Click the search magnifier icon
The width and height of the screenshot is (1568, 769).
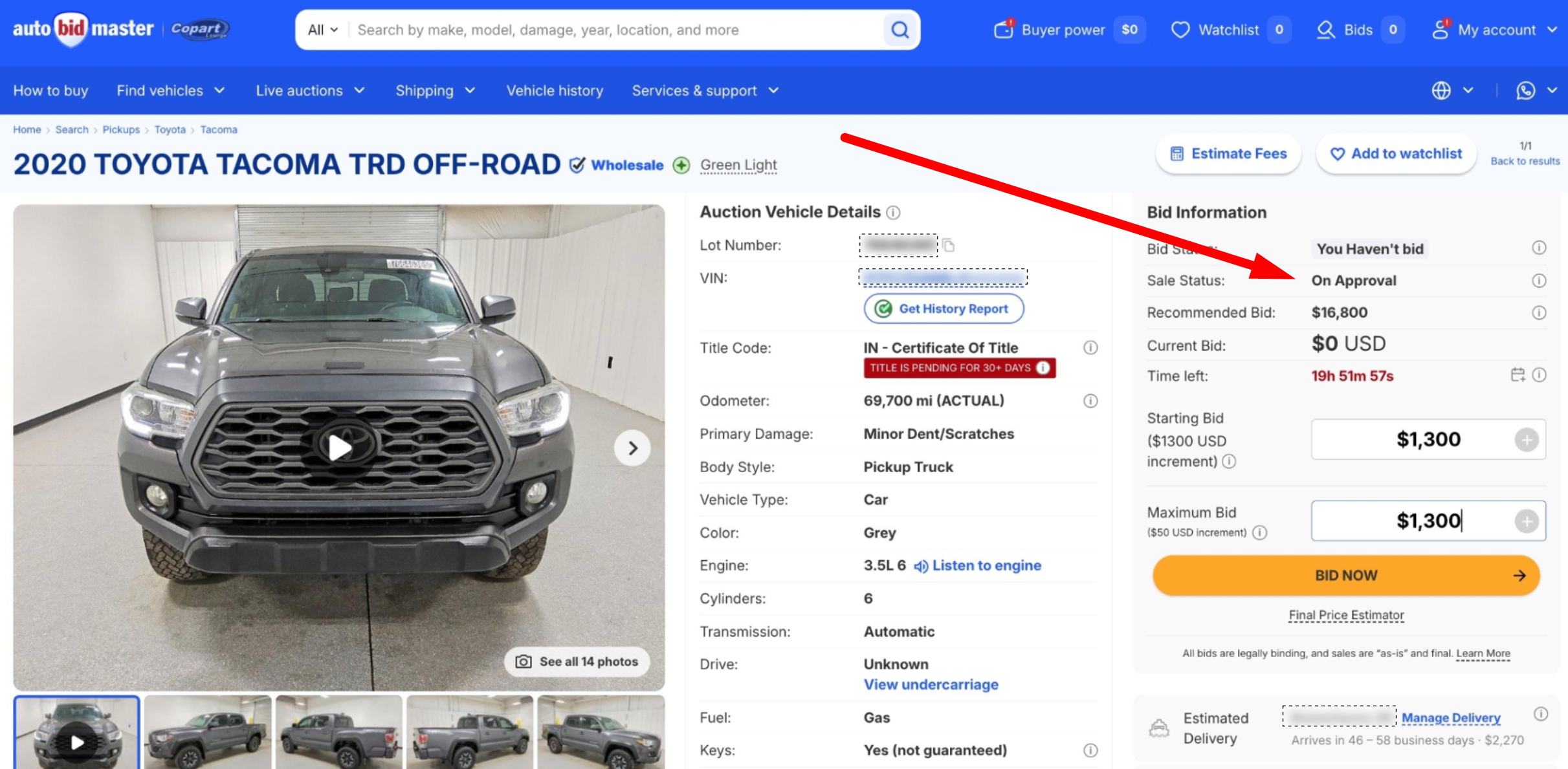[x=900, y=30]
